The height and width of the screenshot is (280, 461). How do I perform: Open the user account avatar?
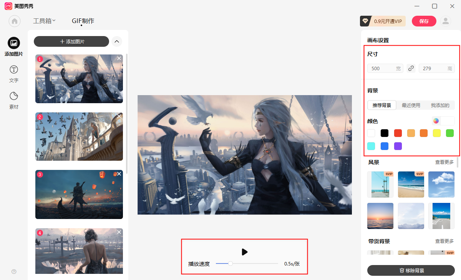[x=446, y=21]
